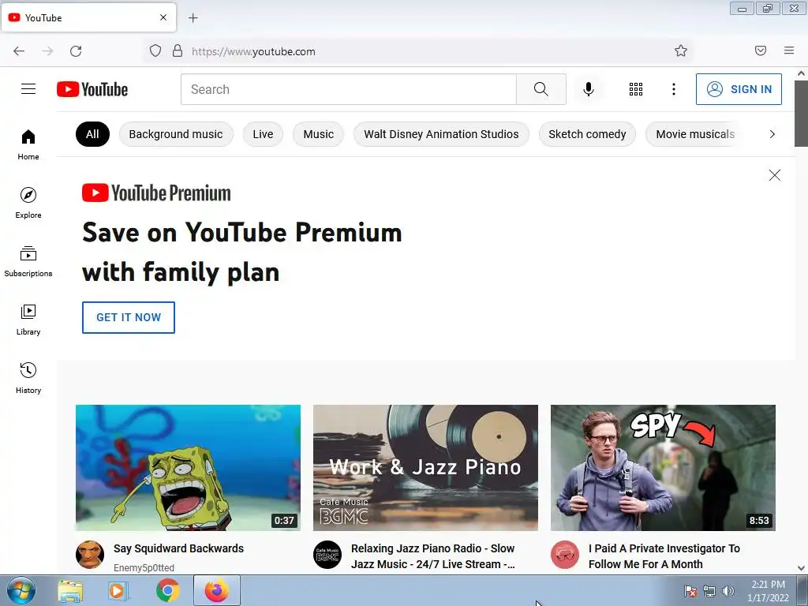
Task: Go to Home in sidebar
Action: point(28,145)
